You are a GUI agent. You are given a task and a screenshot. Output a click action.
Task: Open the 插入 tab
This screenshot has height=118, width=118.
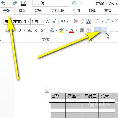point(22,11)
